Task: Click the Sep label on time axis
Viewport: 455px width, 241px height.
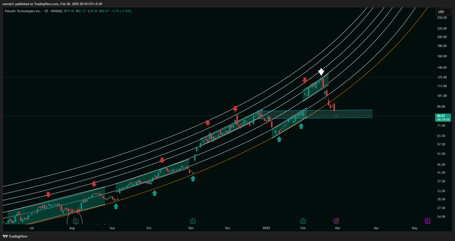Action: click(112, 228)
